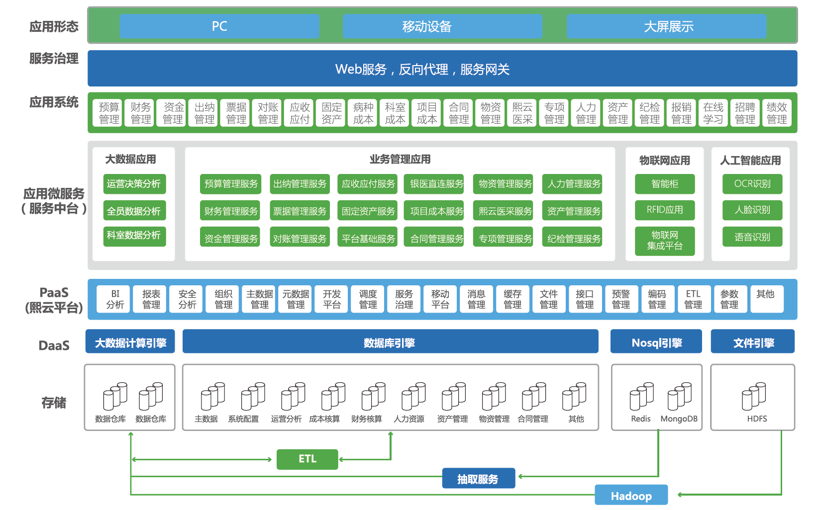Select 运营决策分析 microservice
Image resolution: width=816 pixels, height=510 pixels.
[x=134, y=184]
